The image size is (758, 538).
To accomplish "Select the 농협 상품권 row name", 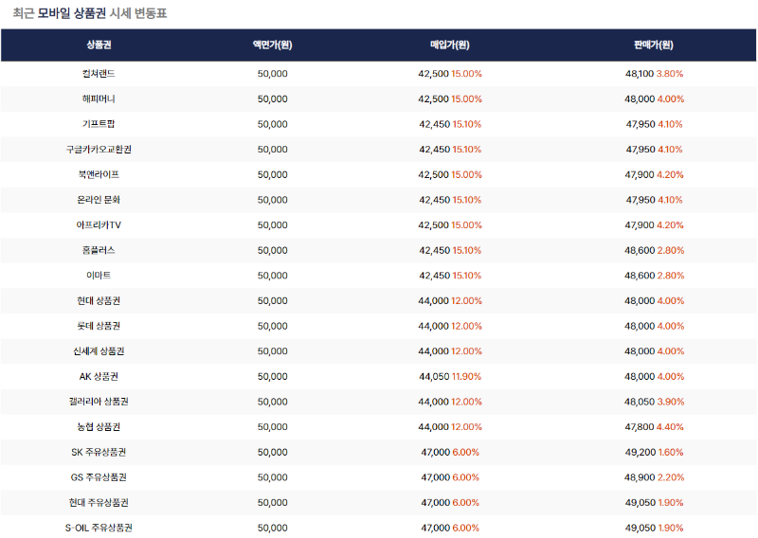I will [99, 427].
